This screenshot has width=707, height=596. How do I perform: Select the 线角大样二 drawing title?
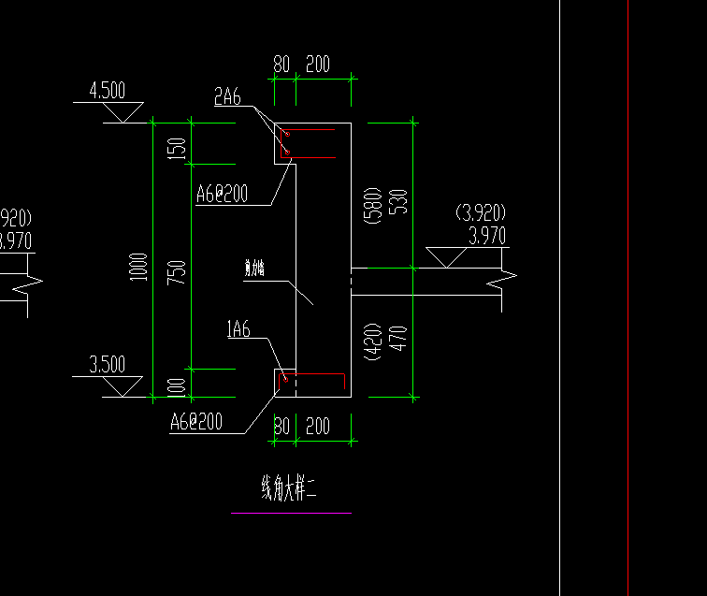290,488
